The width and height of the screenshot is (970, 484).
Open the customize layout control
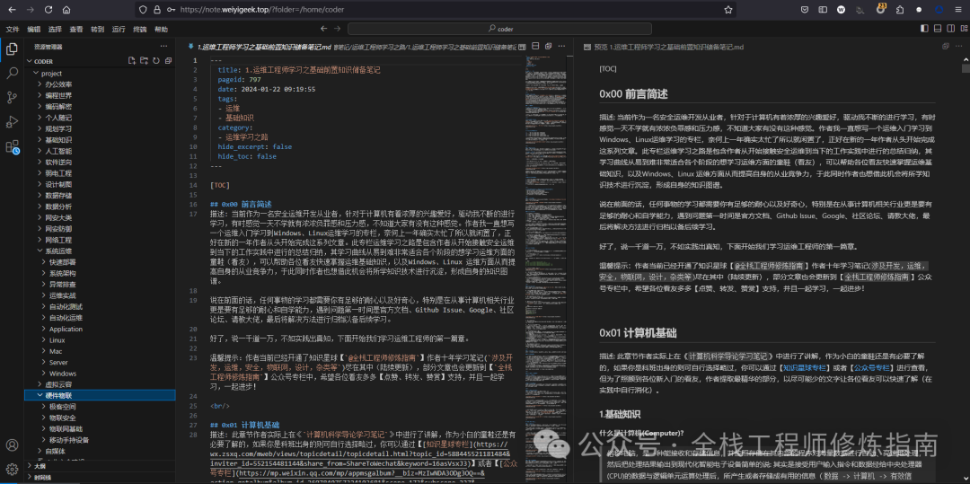[962, 29]
